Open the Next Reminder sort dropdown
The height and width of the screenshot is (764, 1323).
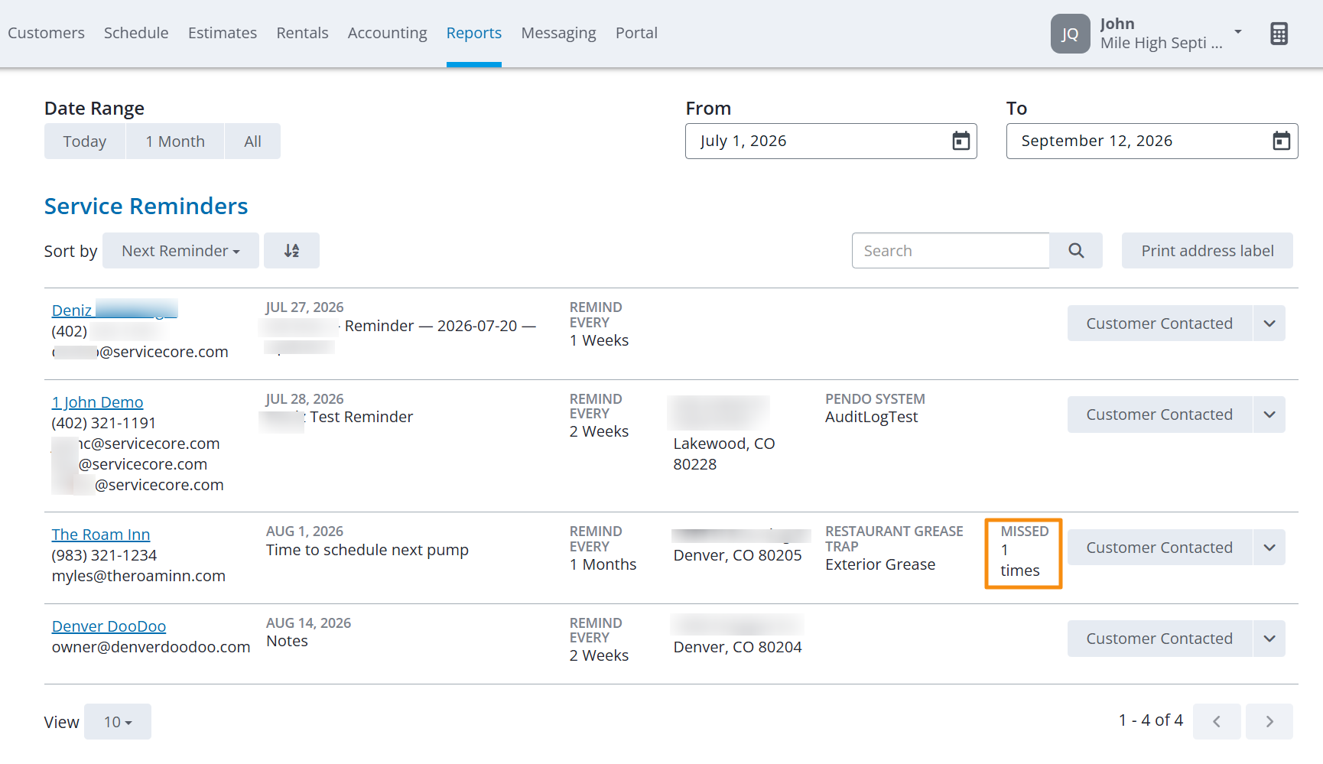180,251
